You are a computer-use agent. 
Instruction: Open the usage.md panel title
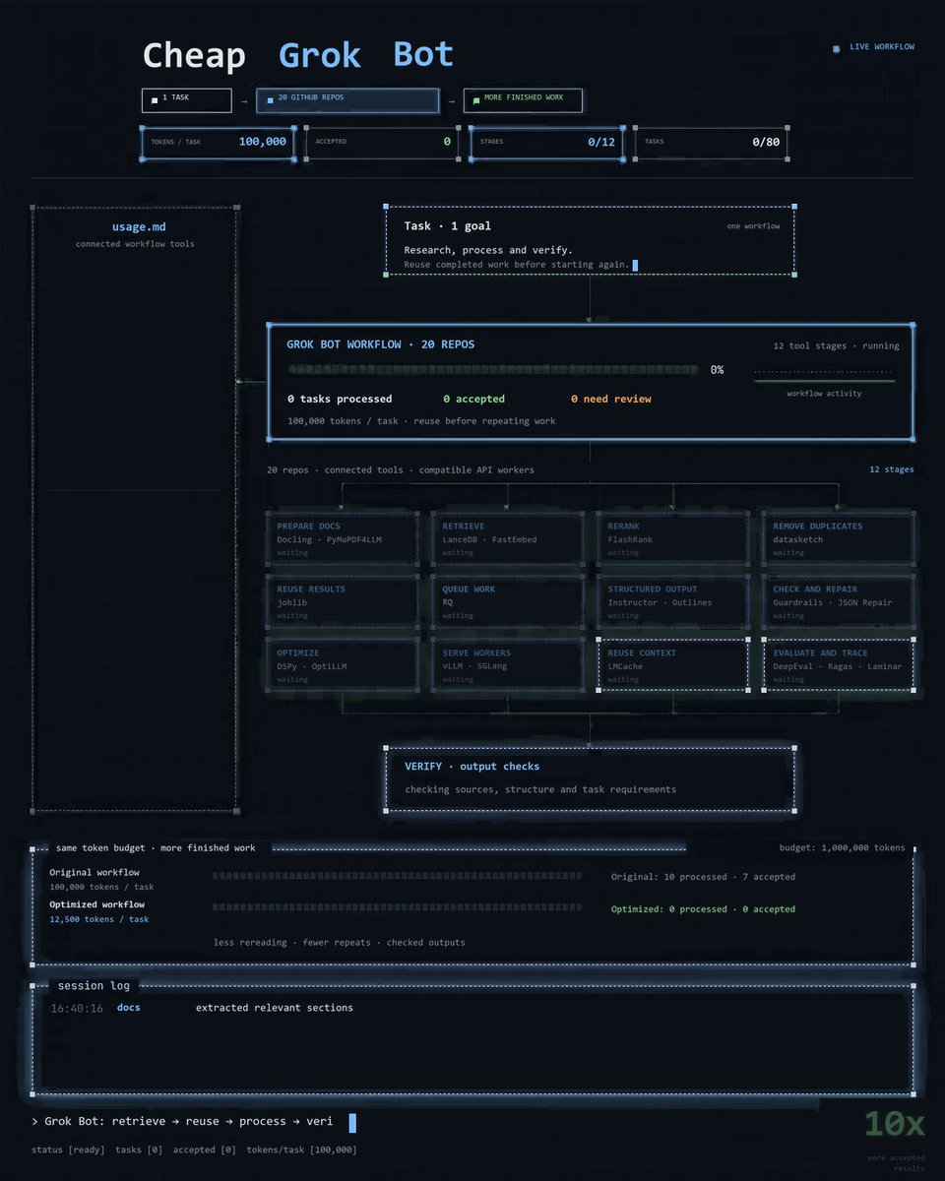click(x=139, y=227)
